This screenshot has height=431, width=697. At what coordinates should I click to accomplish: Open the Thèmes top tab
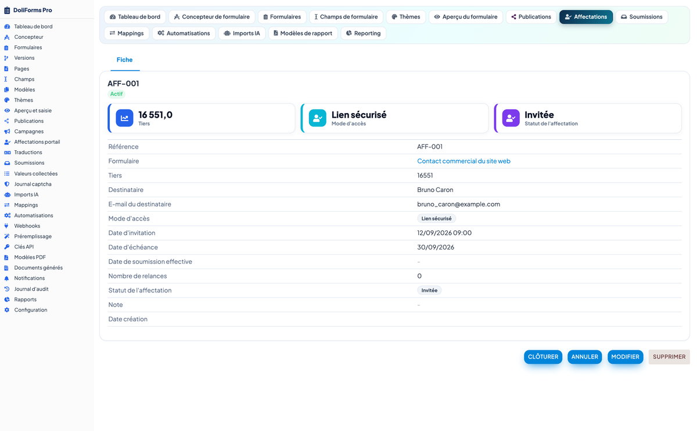click(406, 17)
